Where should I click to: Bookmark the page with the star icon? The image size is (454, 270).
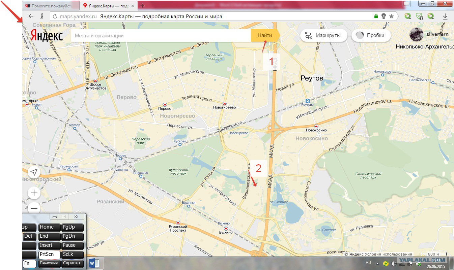tap(391, 16)
